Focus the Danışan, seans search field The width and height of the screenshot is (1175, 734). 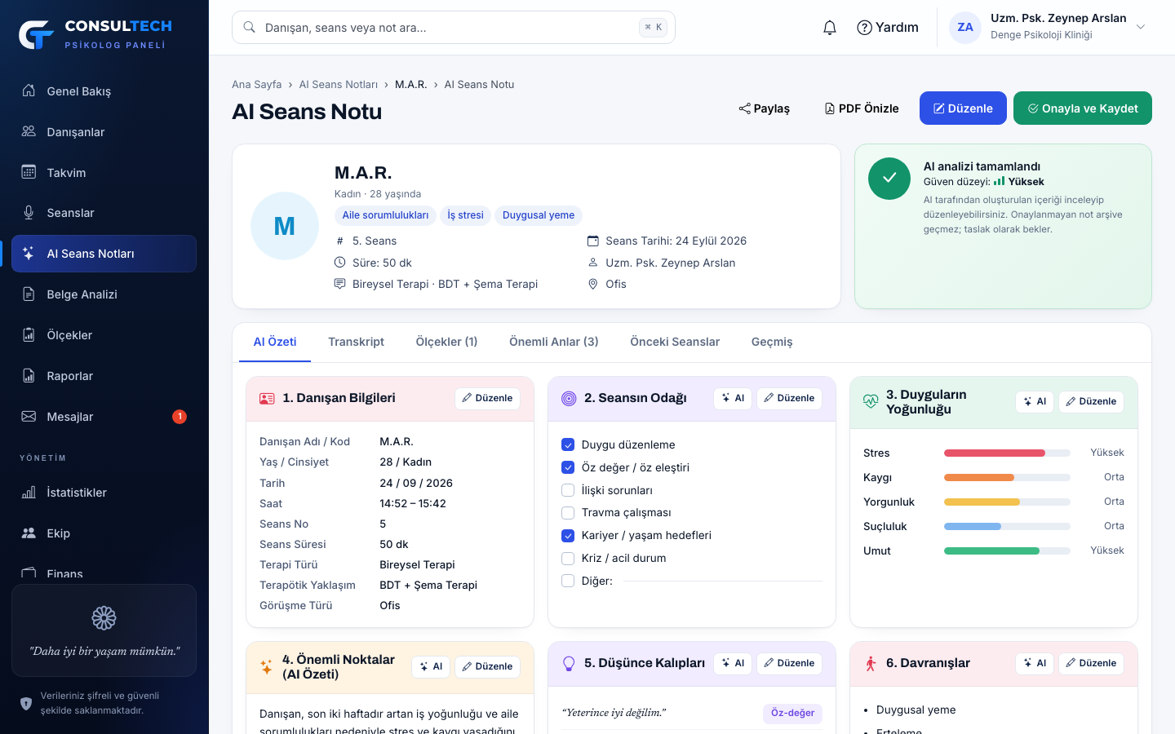click(x=454, y=27)
